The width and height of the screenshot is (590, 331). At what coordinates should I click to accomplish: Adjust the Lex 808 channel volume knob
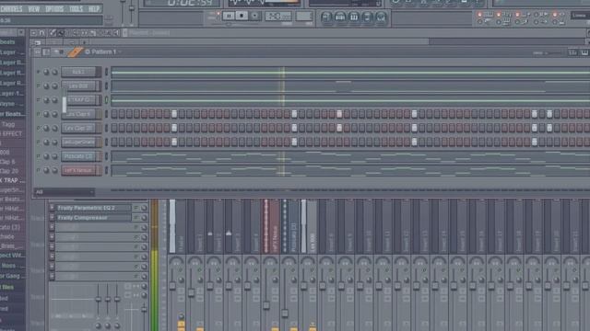55,86
